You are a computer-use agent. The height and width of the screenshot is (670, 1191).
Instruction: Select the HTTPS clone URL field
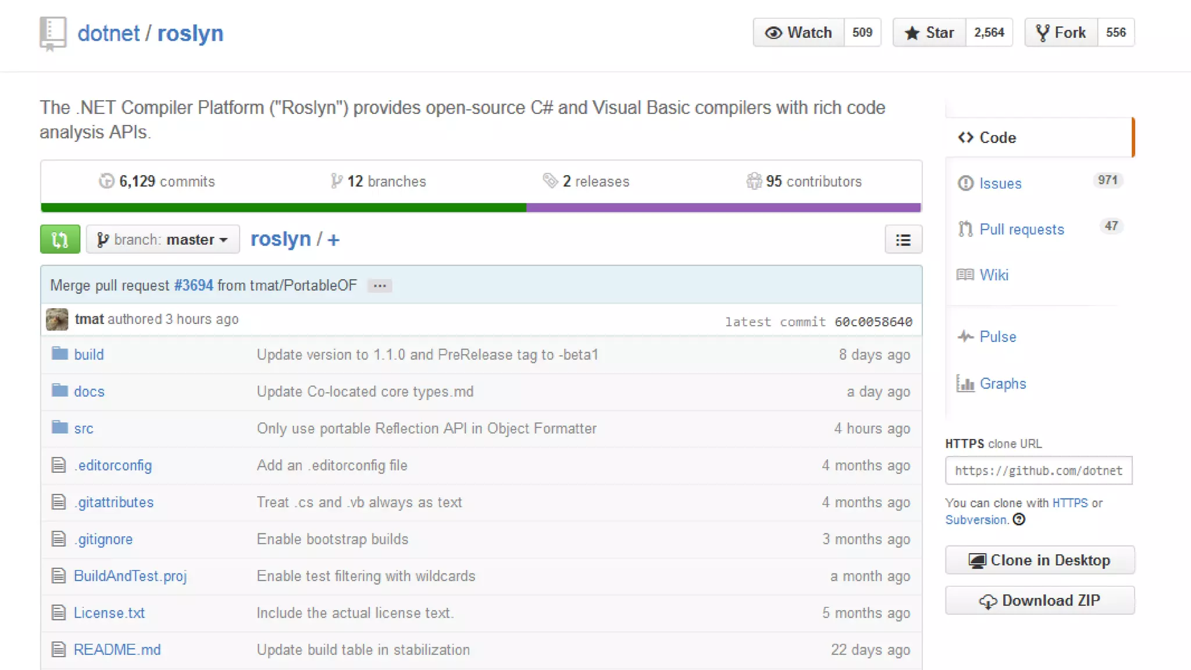pyautogui.click(x=1038, y=471)
